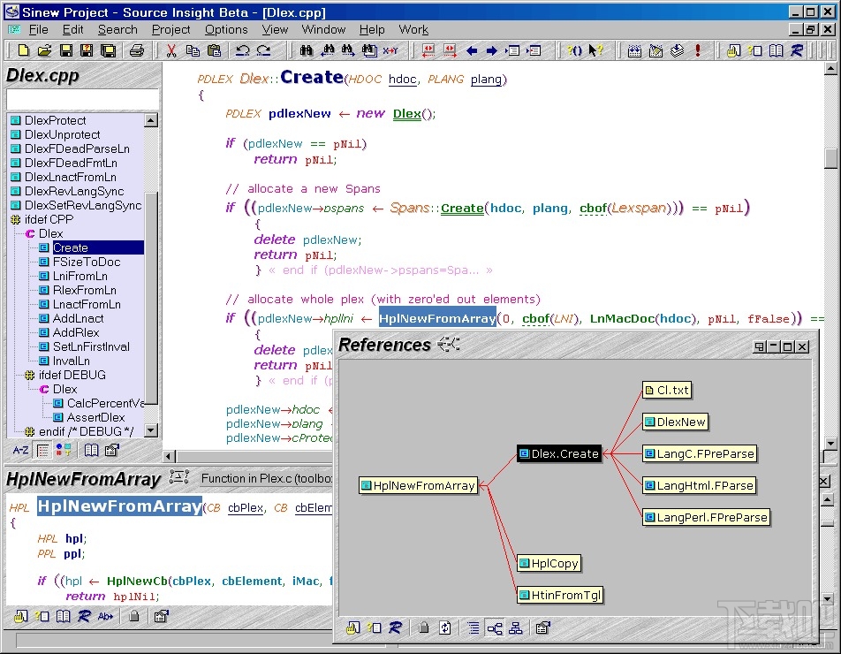Click the red exclamation mark toolbar icon
The width and height of the screenshot is (841, 654).
click(x=698, y=51)
